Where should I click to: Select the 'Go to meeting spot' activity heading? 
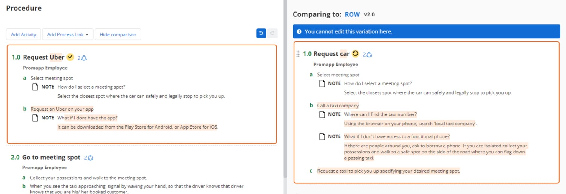pyautogui.click(x=51, y=157)
